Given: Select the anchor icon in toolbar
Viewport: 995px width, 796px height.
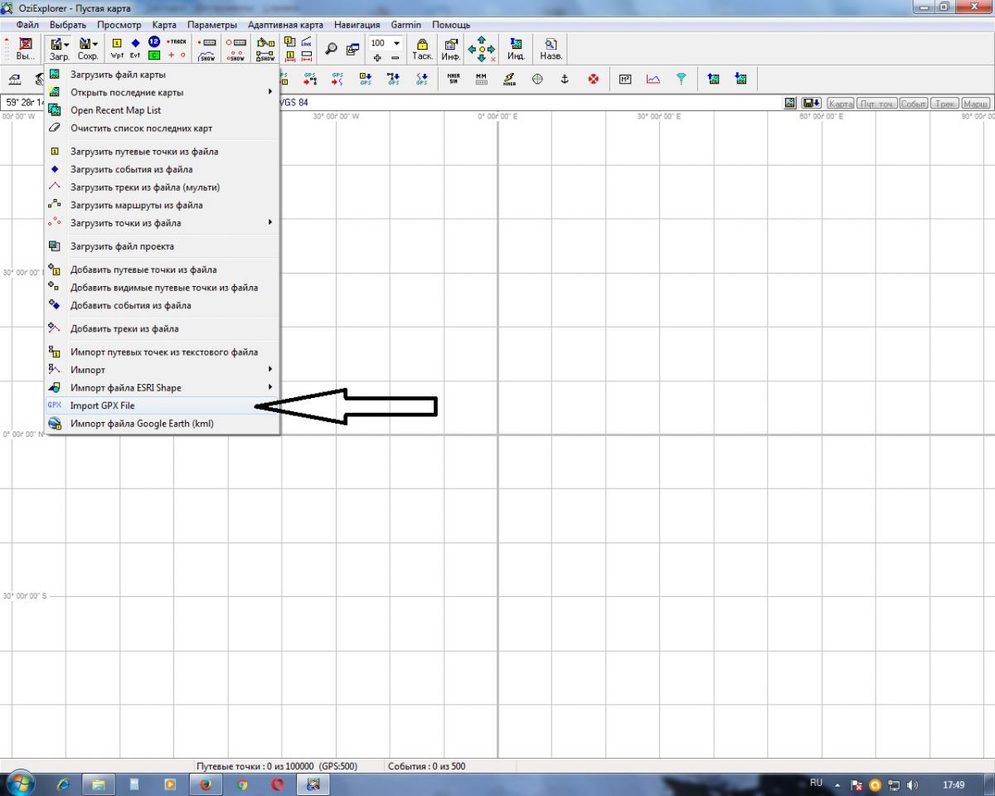Looking at the screenshot, I should point(565,80).
